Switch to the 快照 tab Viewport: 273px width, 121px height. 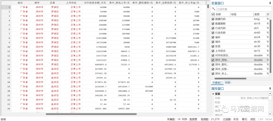(x=228, y=82)
